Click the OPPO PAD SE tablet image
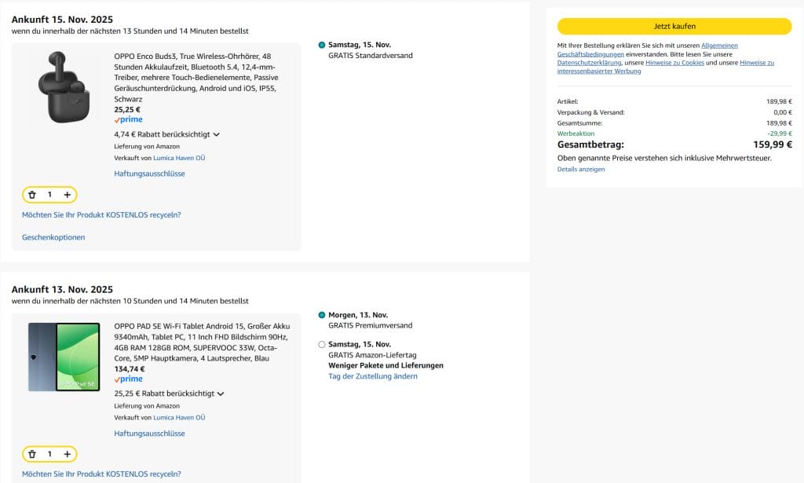 coord(64,357)
